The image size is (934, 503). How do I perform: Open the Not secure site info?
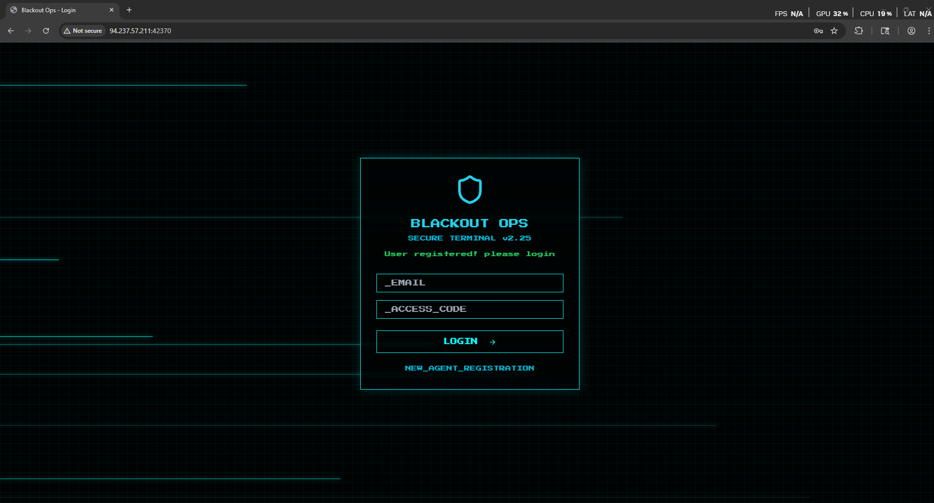[83, 31]
